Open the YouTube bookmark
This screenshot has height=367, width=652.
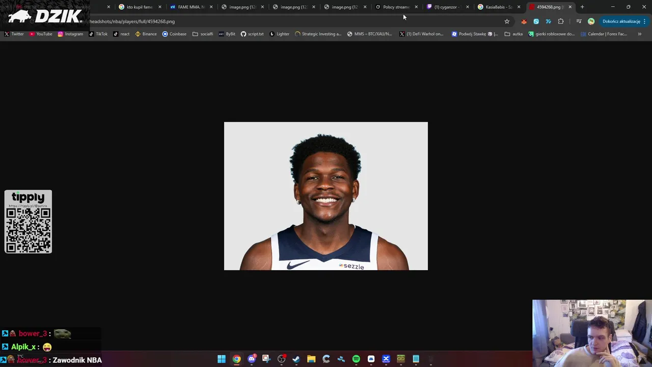pos(41,34)
